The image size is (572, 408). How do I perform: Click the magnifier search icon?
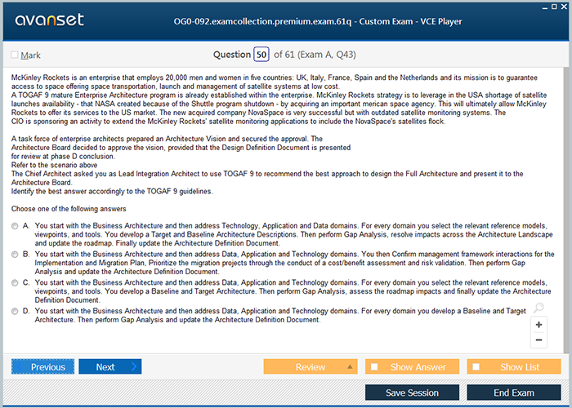[x=538, y=308]
